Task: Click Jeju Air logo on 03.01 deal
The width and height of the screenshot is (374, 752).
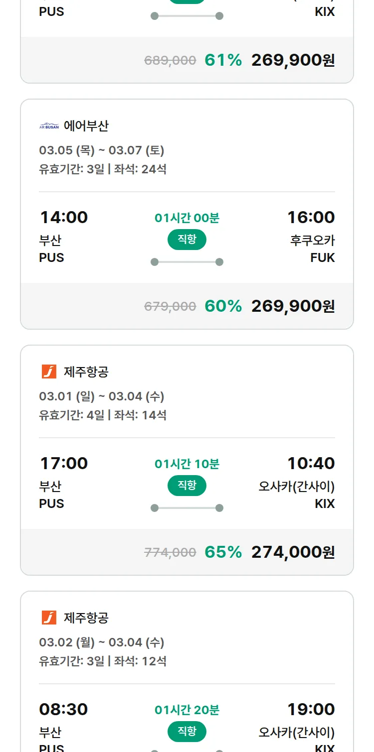Action: [x=49, y=372]
